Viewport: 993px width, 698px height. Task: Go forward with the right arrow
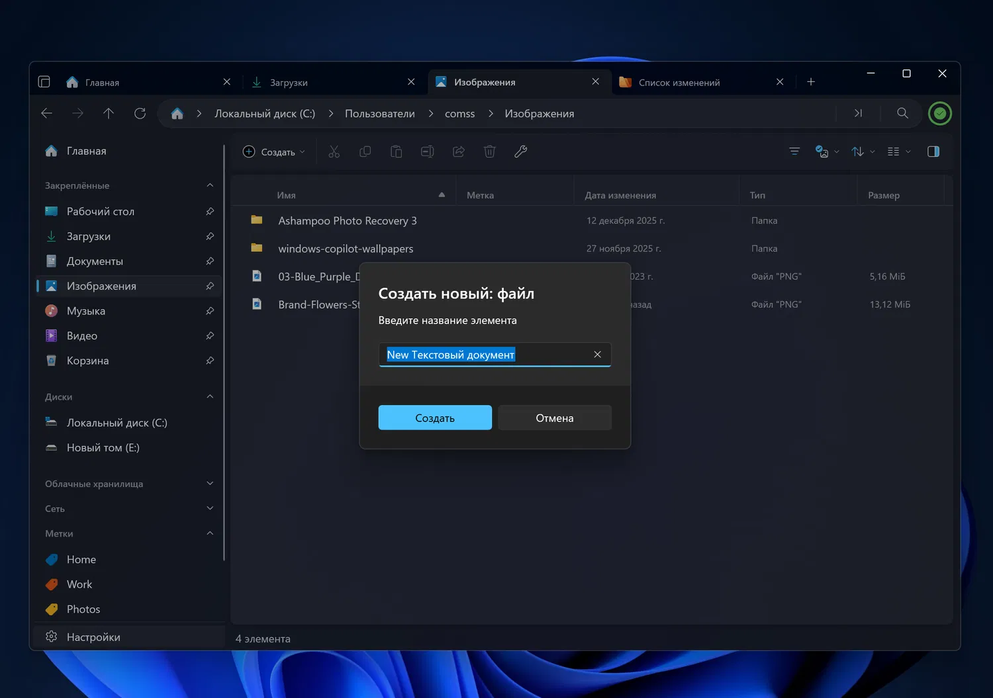(x=78, y=114)
